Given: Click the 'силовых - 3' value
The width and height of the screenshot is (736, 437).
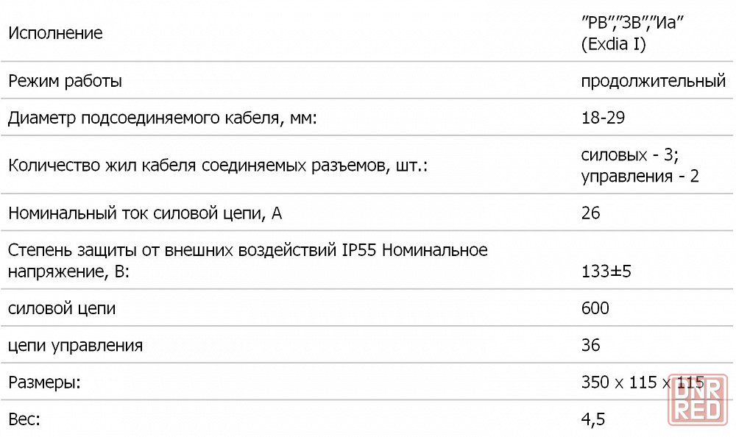Looking at the screenshot, I should (x=630, y=155).
